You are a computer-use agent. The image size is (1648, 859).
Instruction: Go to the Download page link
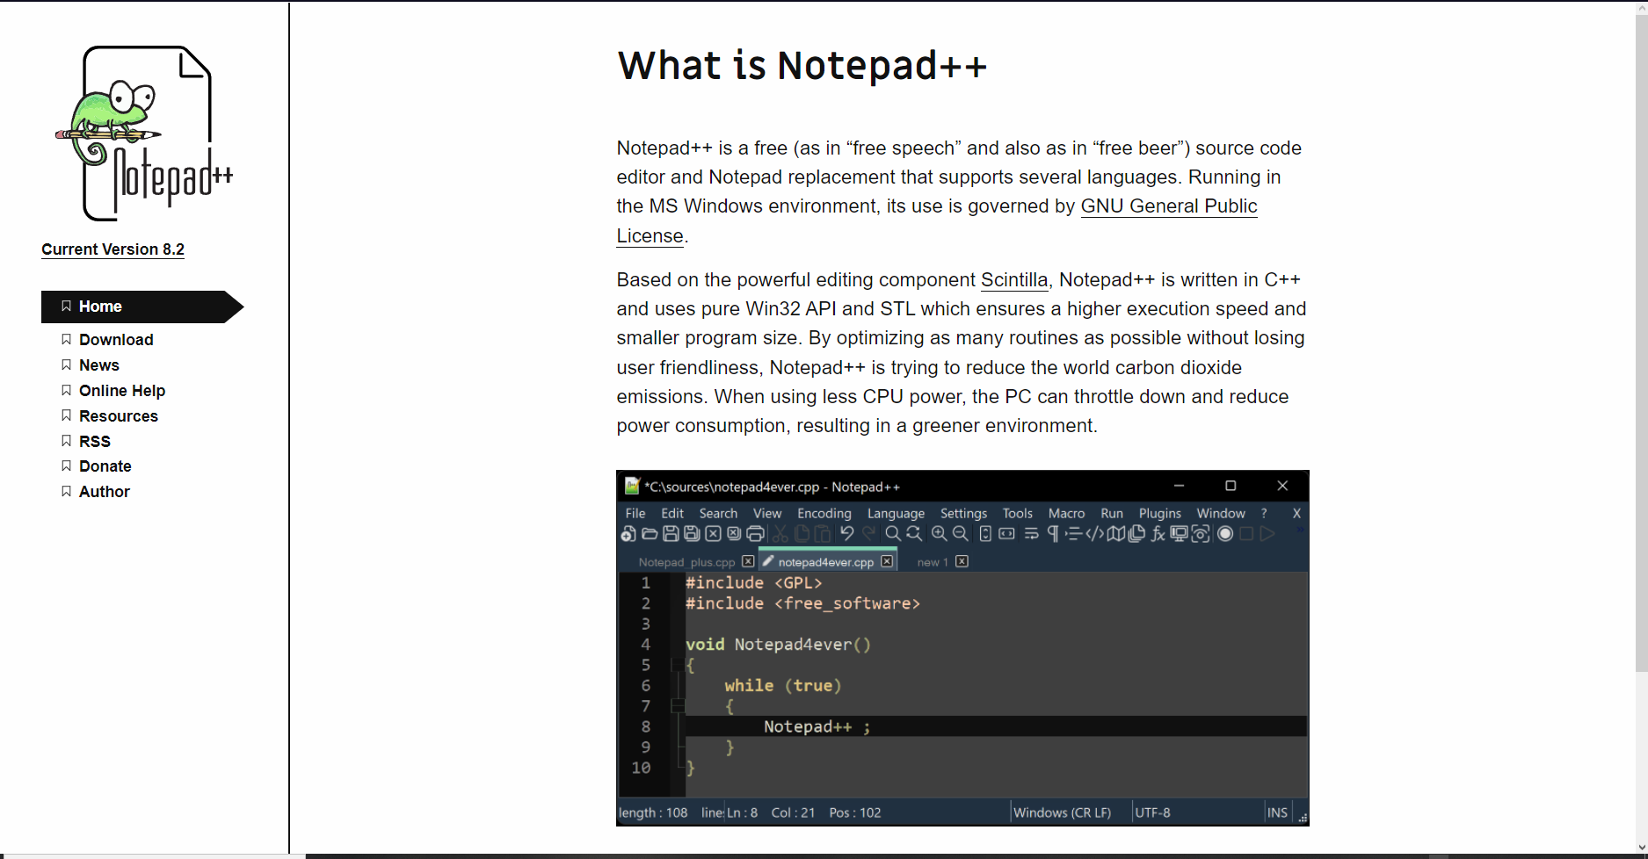tap(116, 340)
